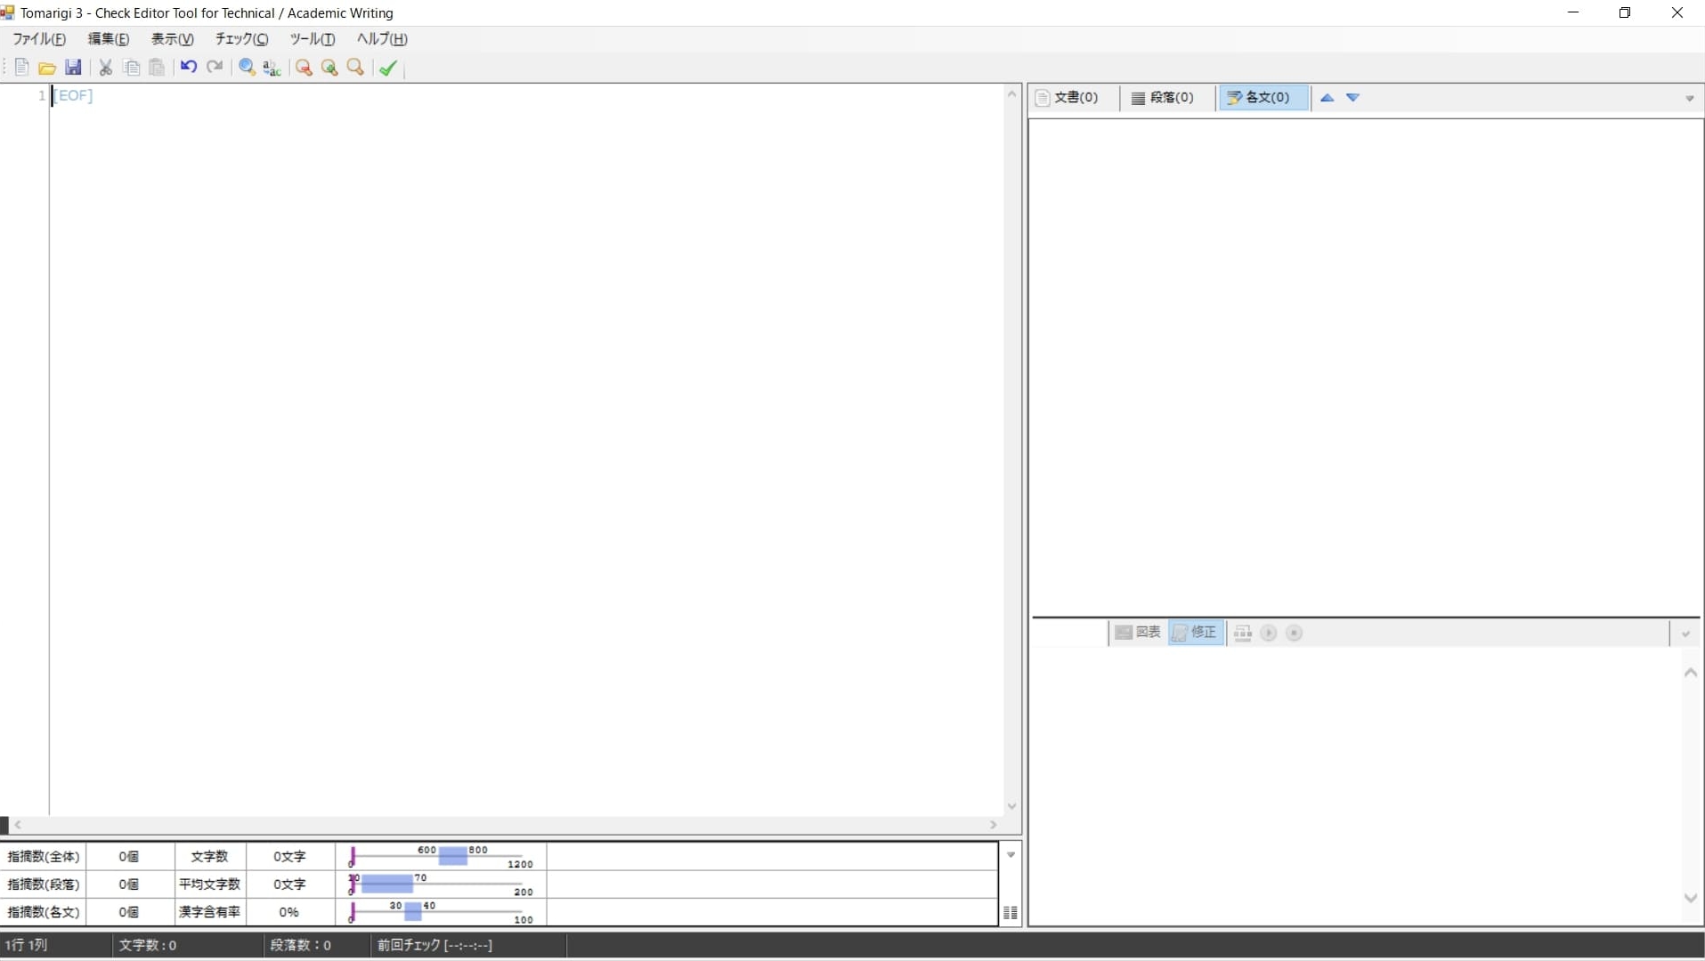Click the 漢字含有率 label cell

pos(210,912)
